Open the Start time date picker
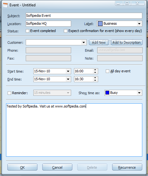148x176 pixels. (x=68, y=71)
